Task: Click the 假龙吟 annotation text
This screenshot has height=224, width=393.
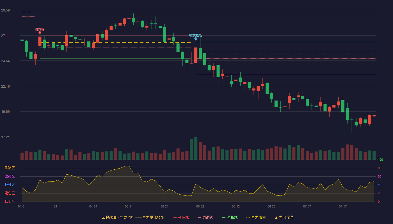Action: (40, 29)
